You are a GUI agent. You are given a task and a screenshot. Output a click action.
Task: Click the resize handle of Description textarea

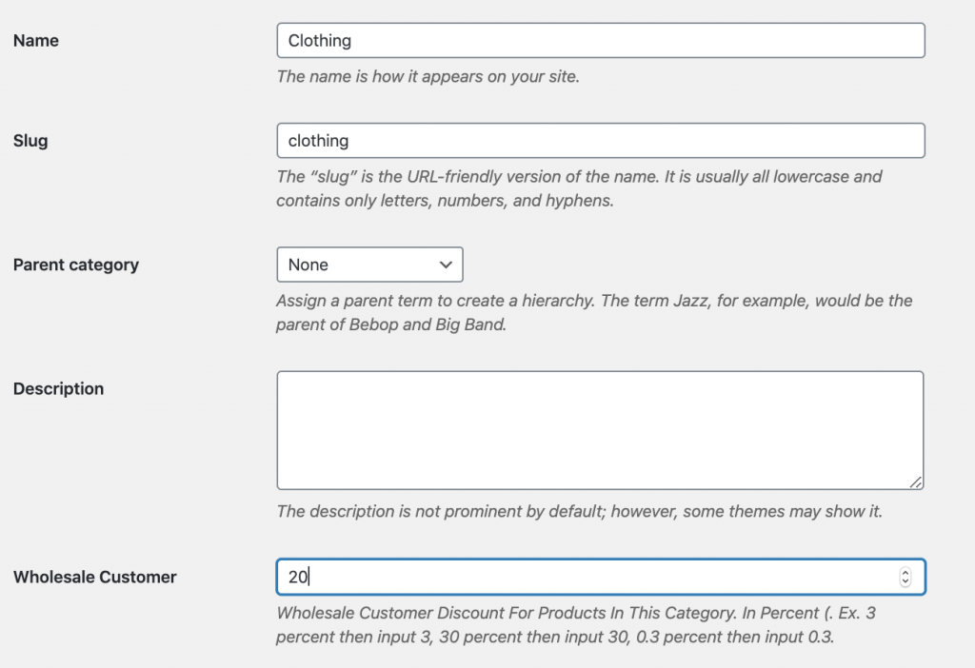(x=916, y=482)
